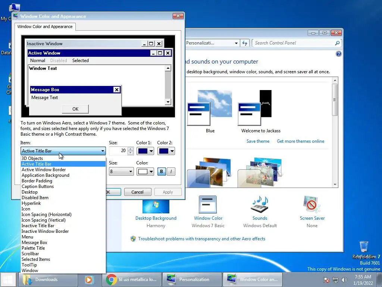Click the Save theme link

(258, 141)
